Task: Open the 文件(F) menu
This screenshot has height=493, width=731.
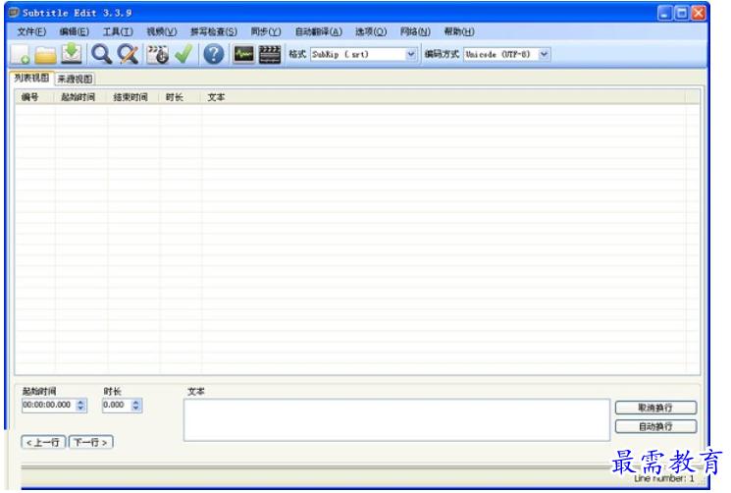Action: (31, 31)
